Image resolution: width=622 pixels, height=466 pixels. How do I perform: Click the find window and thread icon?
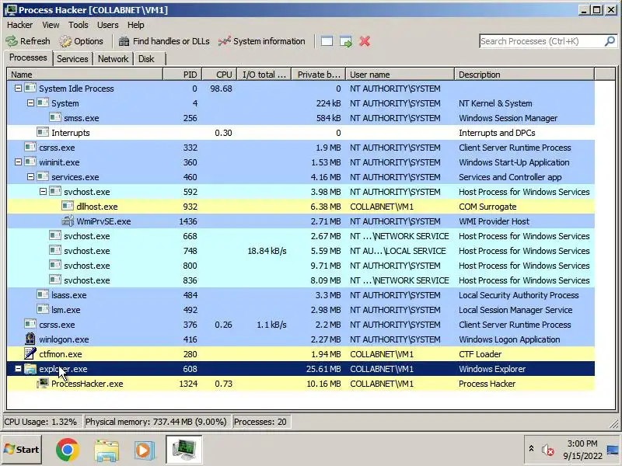pyautogui.click(x=346, y=41)
